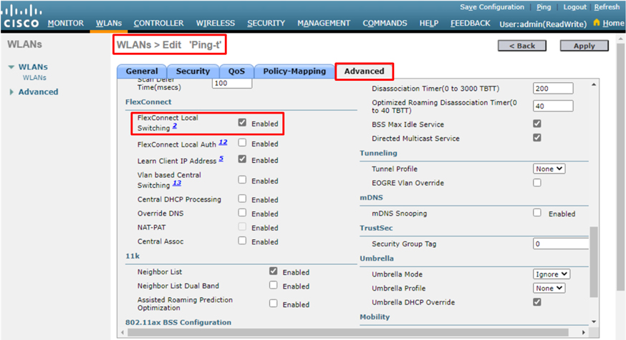The width and height of the screenshot is (626, 340).
Task: Expand the Advanced sidebar section
Action: pyautogui.click(x=11, y=92)
